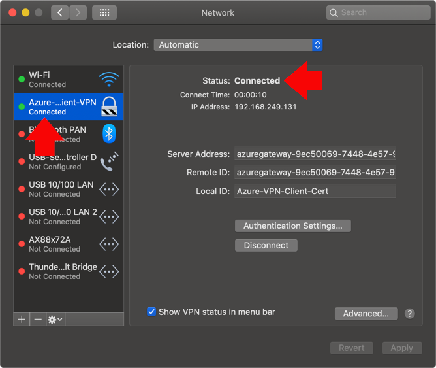Click the Wi-Fi signal icon
Screen dimensions: 436x368
point(109,79)
